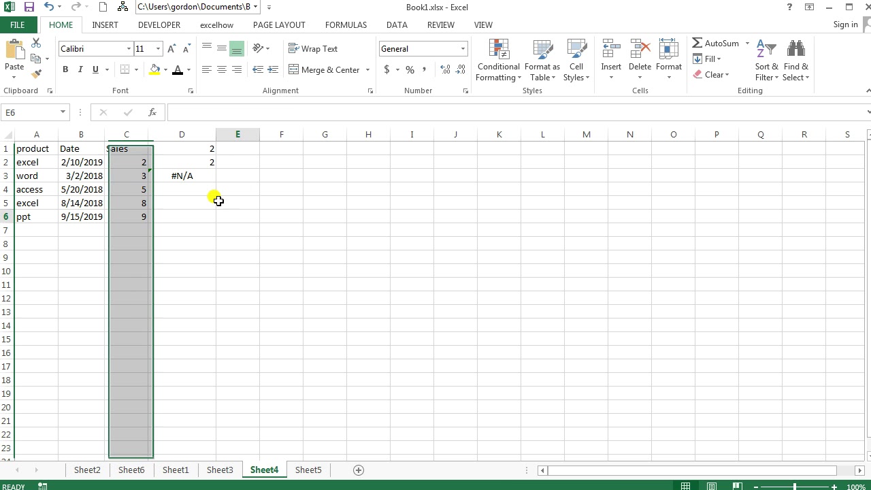Image resolution: width=871 pixels, height=490 pixels.
Task: Expand the AutoSum dropdown arrow
Action: click(x=747, y=44)
